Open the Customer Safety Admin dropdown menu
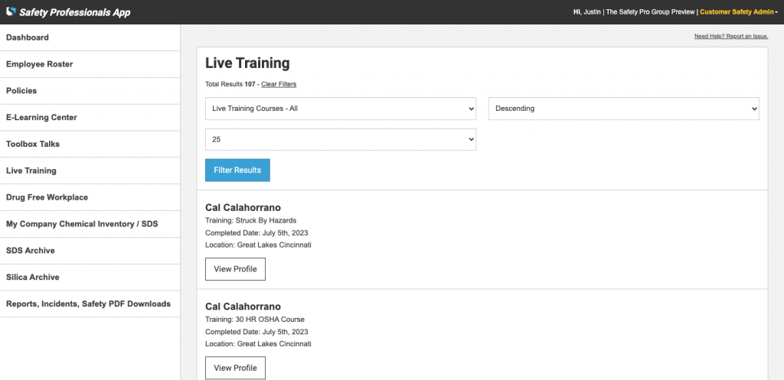 pos(738,12)
